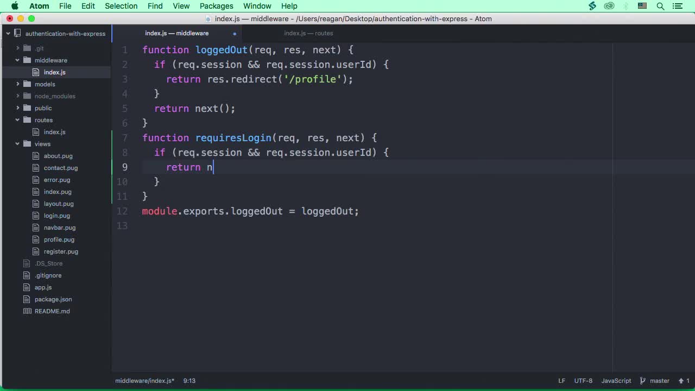This screenshot has width=695, height=391.
Task: Click the LF line ending selector
Action: tap(562, 381)
